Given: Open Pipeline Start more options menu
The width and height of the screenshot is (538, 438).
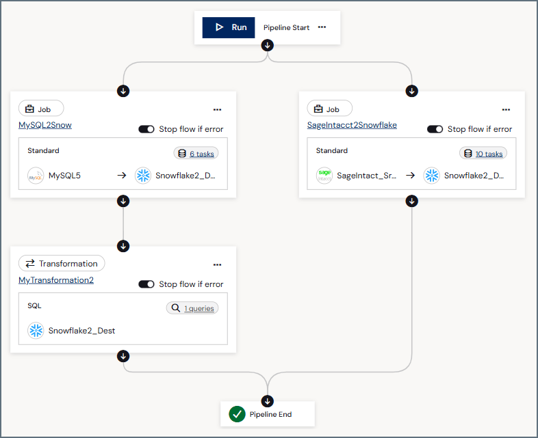Looking at the screenshot, I should (x=322, y=27).
